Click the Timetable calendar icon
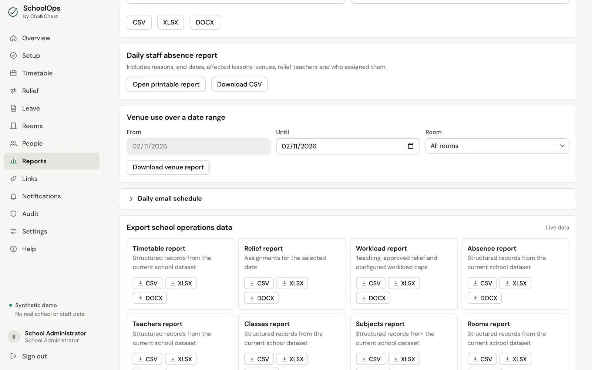The image size is (592, 370). point(13,73)
